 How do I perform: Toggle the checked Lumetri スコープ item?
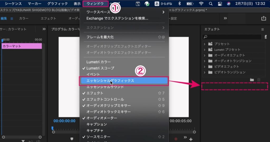(x=124, y=68)
